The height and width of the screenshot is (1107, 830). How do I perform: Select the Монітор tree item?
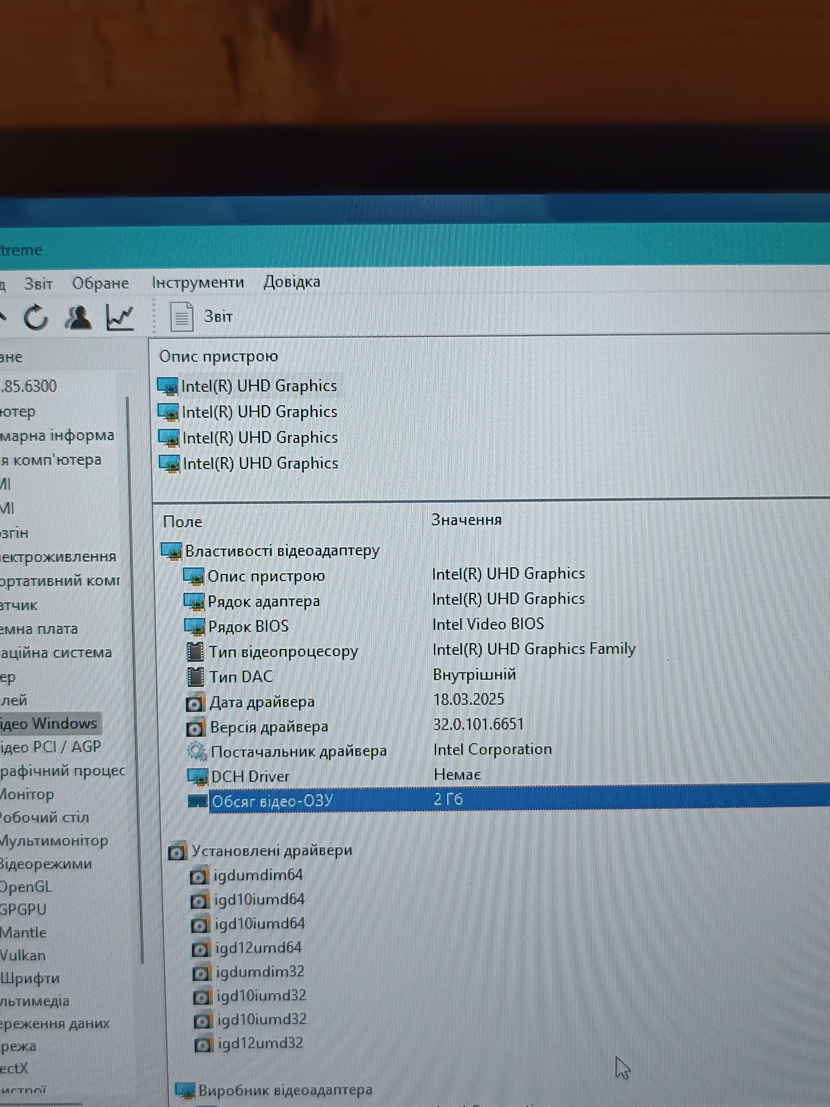[27, 795]
